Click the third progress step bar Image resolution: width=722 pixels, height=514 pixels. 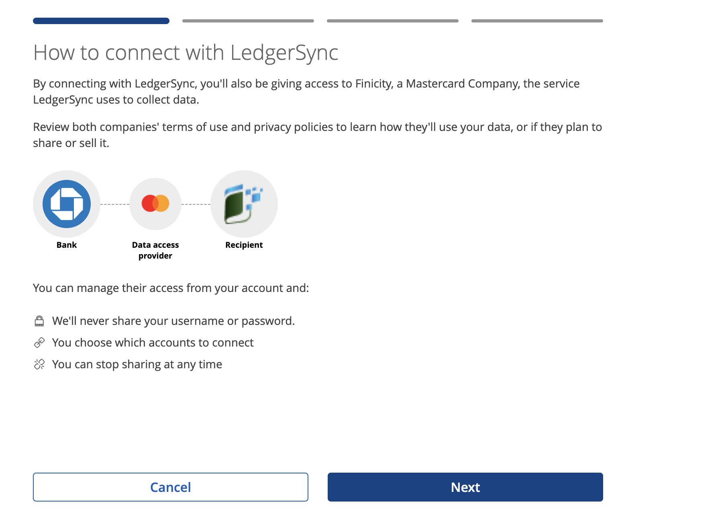click(393, 21)
